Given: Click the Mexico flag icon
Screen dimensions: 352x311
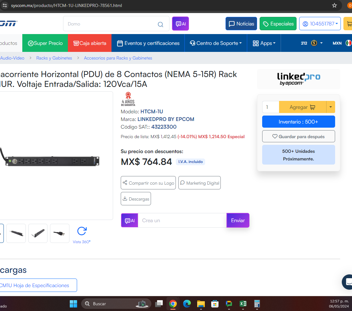Looking at the screenshot, I should [348, 43].
